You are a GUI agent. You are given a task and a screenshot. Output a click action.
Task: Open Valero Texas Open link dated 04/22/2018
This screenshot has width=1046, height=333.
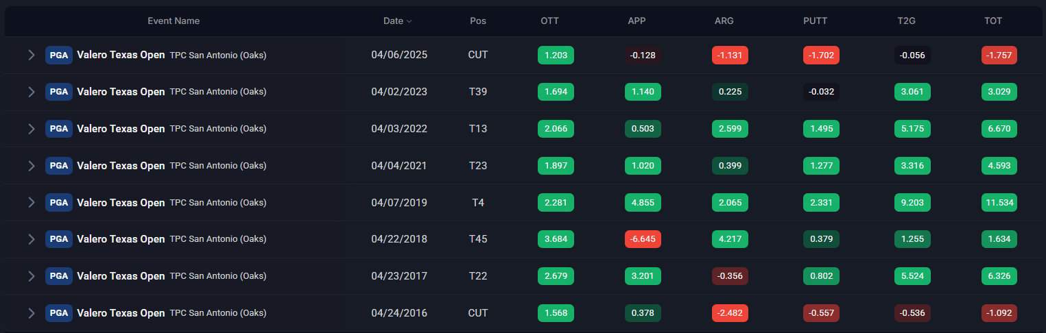pos(121,239)
